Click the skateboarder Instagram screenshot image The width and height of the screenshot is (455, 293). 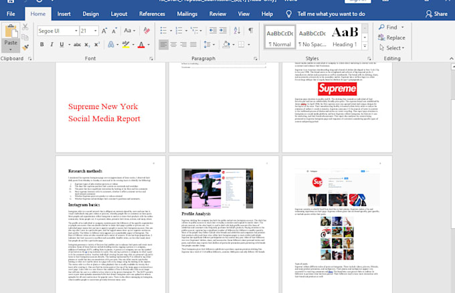[x=217, y=188]
